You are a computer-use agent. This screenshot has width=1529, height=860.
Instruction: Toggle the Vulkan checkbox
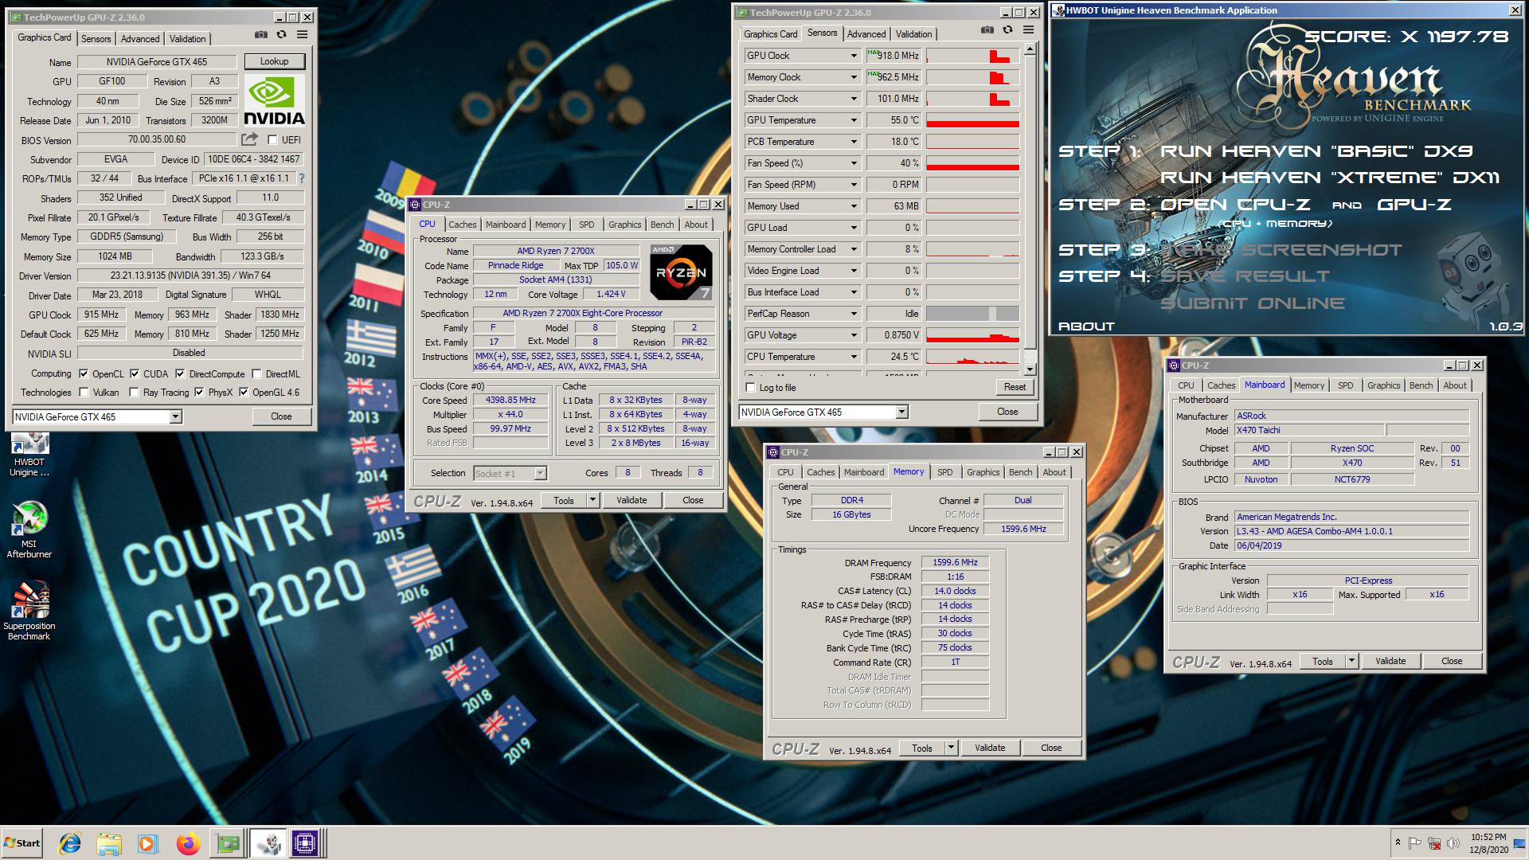pyautogui.click(x=84, y=392)
